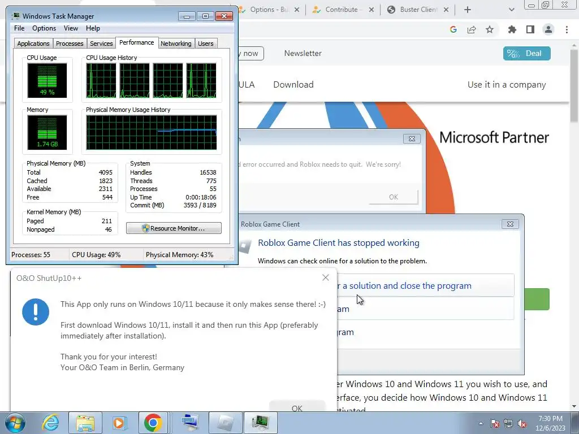
Task: Open the Options menu in Task Manager
Action: pos(44,28)
